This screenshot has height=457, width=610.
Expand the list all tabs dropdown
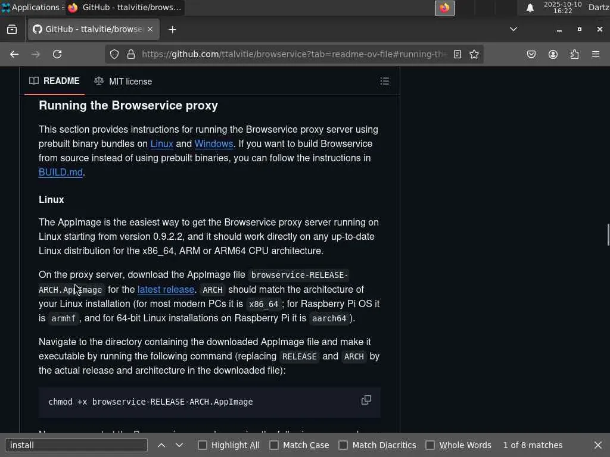513,29
